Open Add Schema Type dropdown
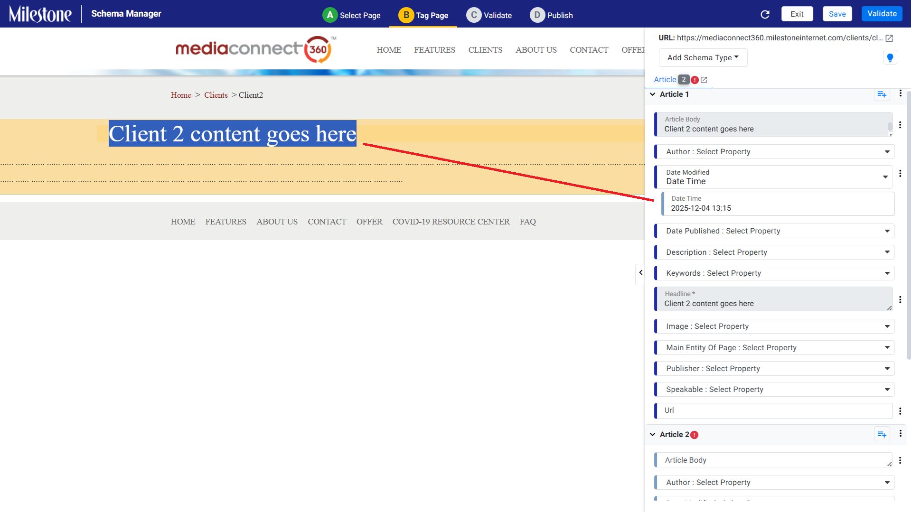The image size is (911, 512). 703,58
